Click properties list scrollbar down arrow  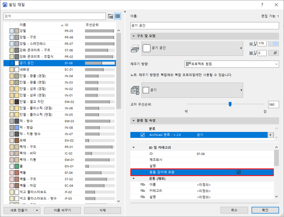[276, 197]
